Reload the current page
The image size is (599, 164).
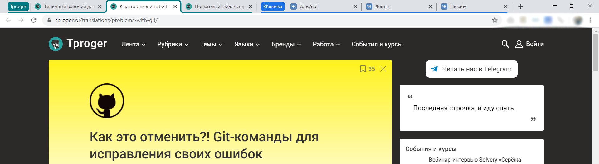(x=34, y=20)
